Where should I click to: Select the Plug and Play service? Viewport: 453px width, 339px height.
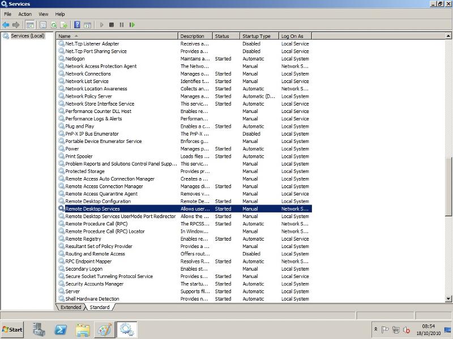[184, 126]
